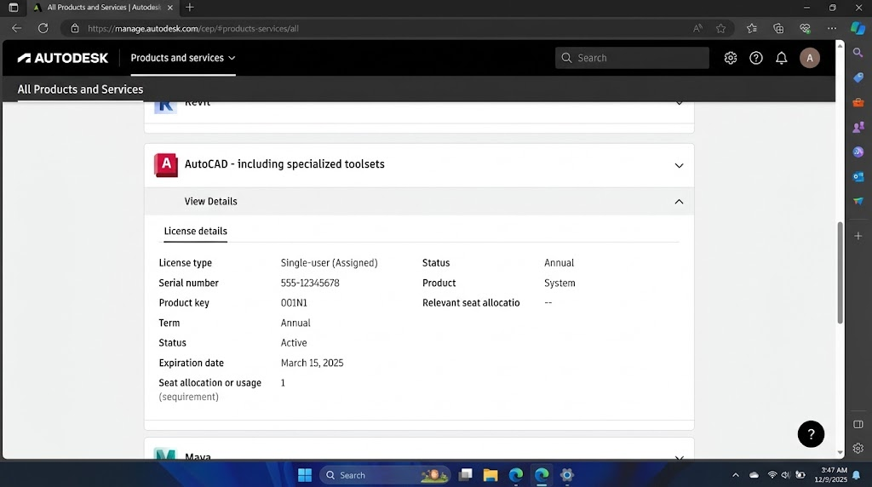Select the License details tab

click(x=195, y=232)
